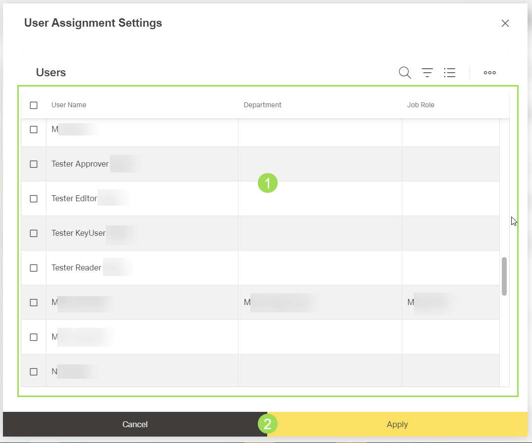Select the Tester Editor checkbox
The image size is (532, 443).
[34, 199]
